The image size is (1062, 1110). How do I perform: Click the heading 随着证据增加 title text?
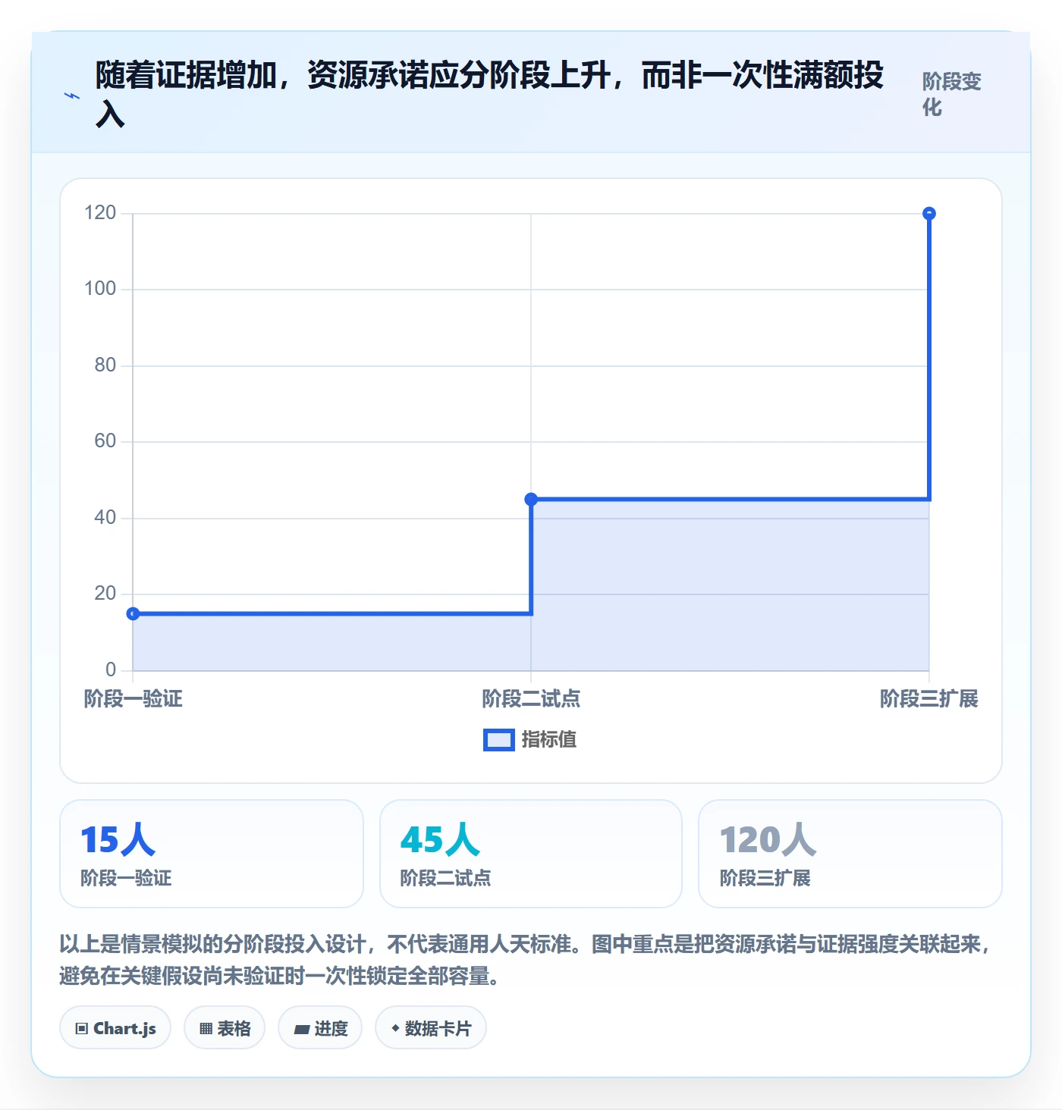point(489,95)
